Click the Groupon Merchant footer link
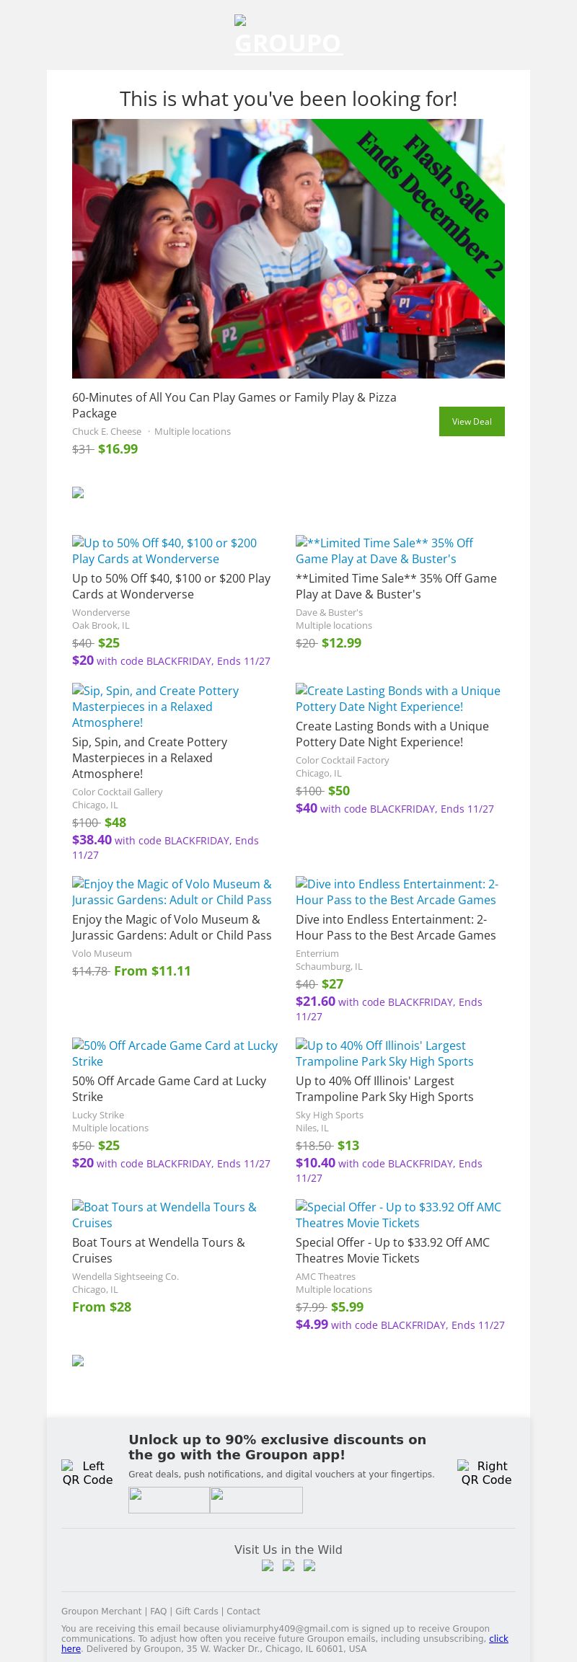The height and width of the screenshot is (1662, 577). [x=101, y=1611]
